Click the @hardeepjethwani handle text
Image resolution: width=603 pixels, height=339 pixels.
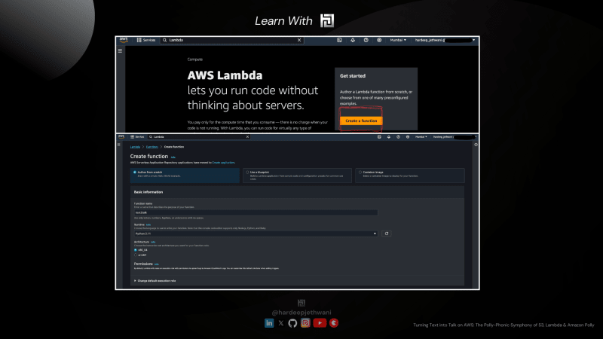301,313
